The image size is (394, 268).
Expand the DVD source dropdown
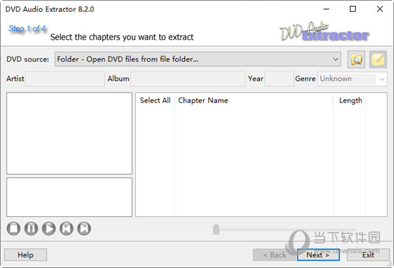coord(336,59)
